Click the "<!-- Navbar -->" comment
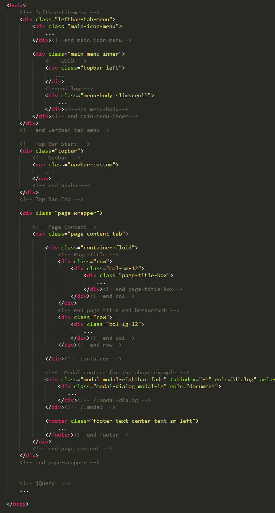The width and height of the screenshot is (275, 513). pyautogui.click(x=56, y=158)
